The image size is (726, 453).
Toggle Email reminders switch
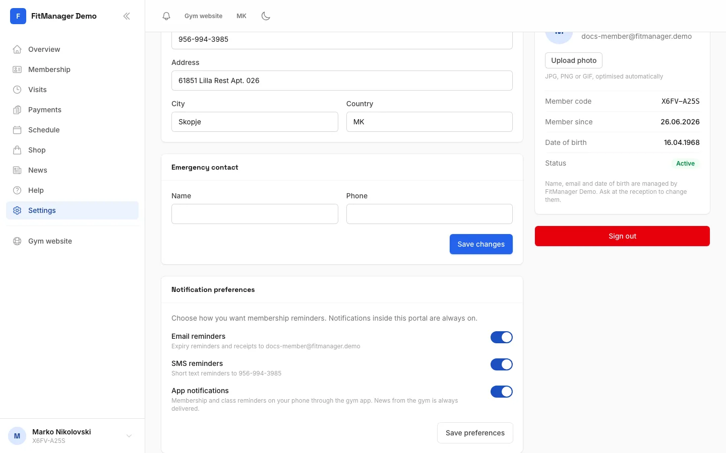click(x=502, y=337)
